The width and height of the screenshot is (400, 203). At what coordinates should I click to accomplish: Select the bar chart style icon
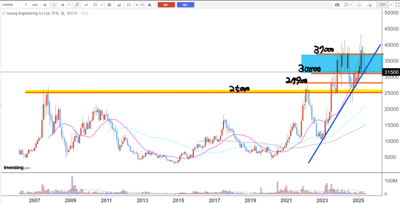coord(95,5)
